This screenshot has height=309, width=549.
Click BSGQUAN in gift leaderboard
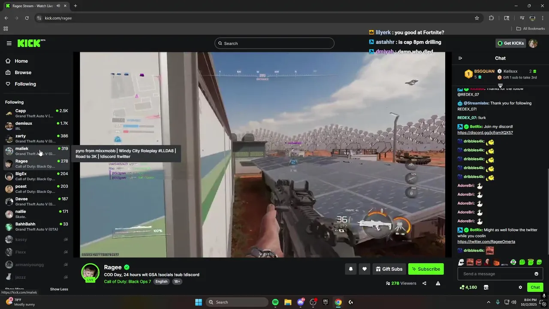[x=484, y=71]
